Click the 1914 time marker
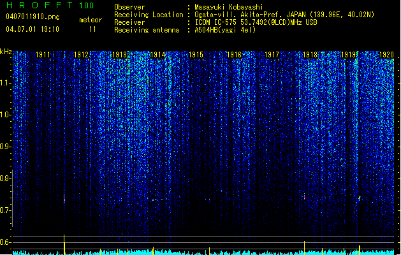This screenshot has height=255, width=401. [157, 55]
